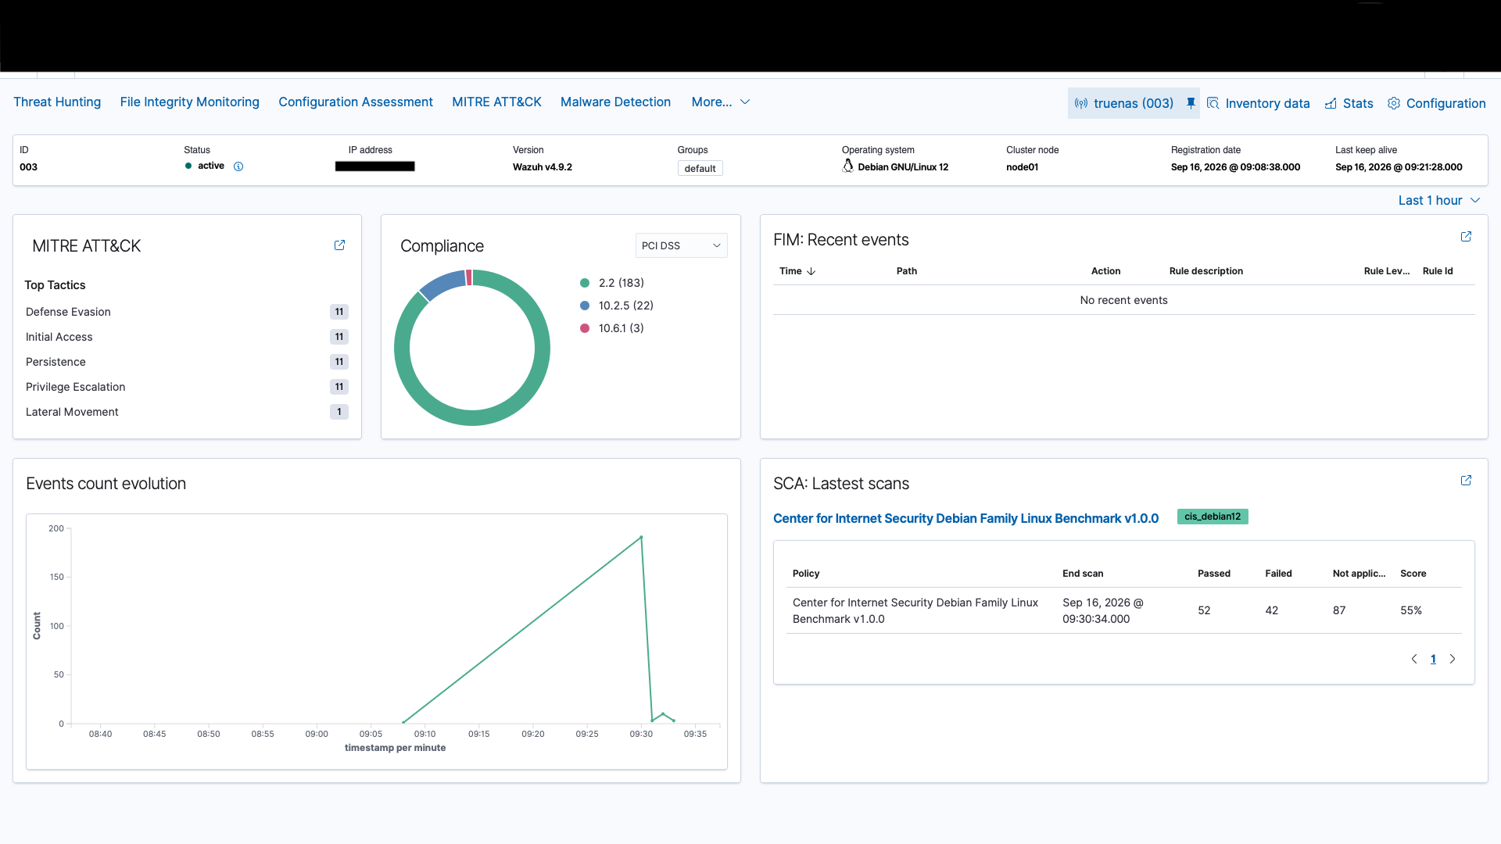Click the default group badge
The width and height of the screenshot is (1501, 844).
[700, 168]
